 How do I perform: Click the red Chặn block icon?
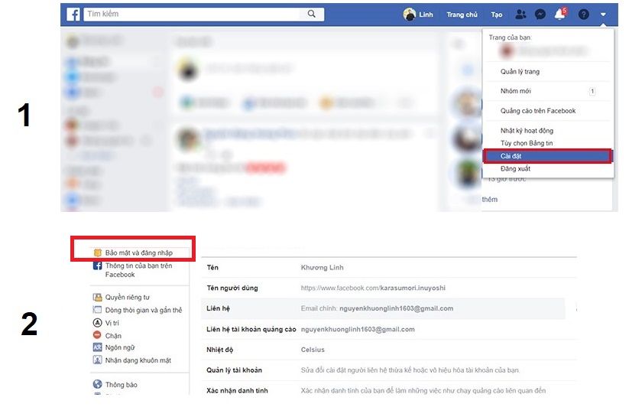click(98, 335)
